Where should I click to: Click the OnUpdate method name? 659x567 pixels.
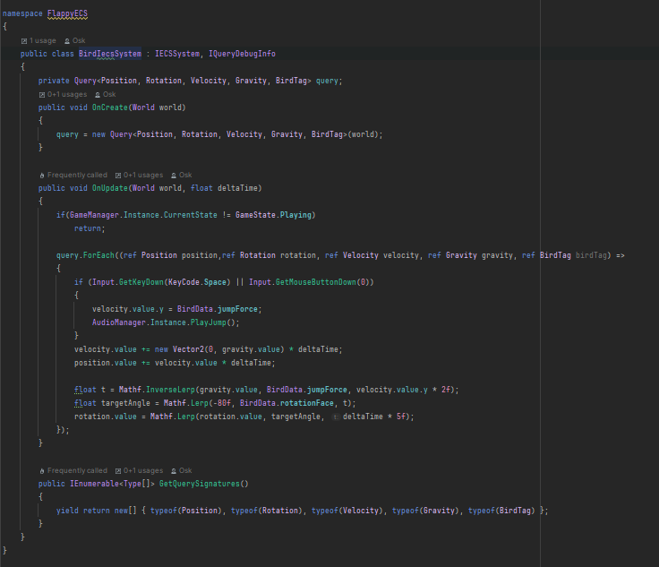(x=110, y=188)
